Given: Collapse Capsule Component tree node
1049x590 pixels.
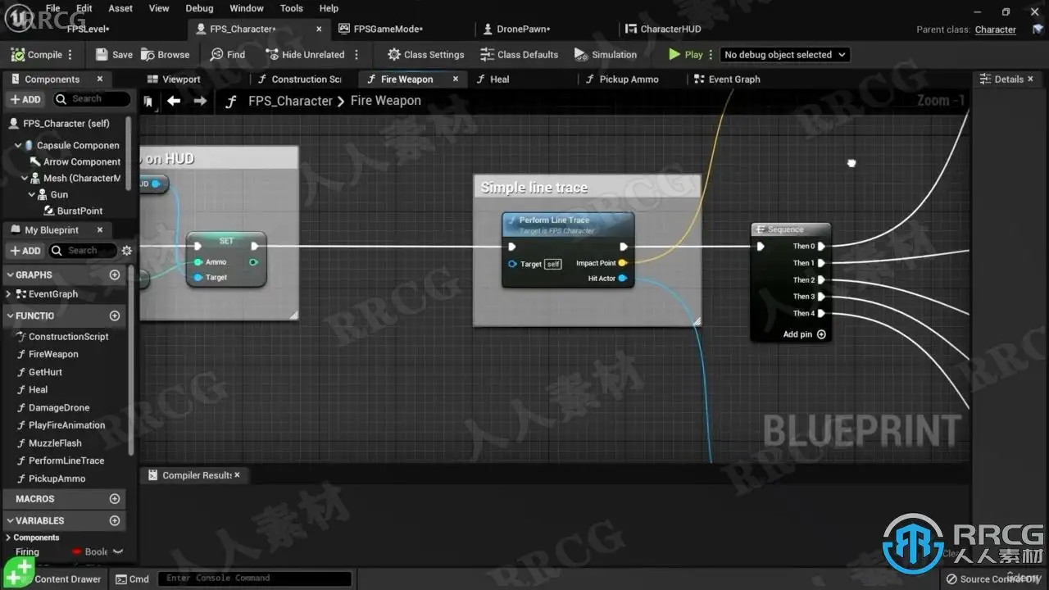Looking at the screenshot, I should 18,146.
